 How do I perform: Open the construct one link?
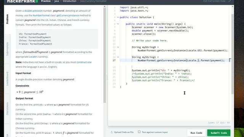coord(84,62)
